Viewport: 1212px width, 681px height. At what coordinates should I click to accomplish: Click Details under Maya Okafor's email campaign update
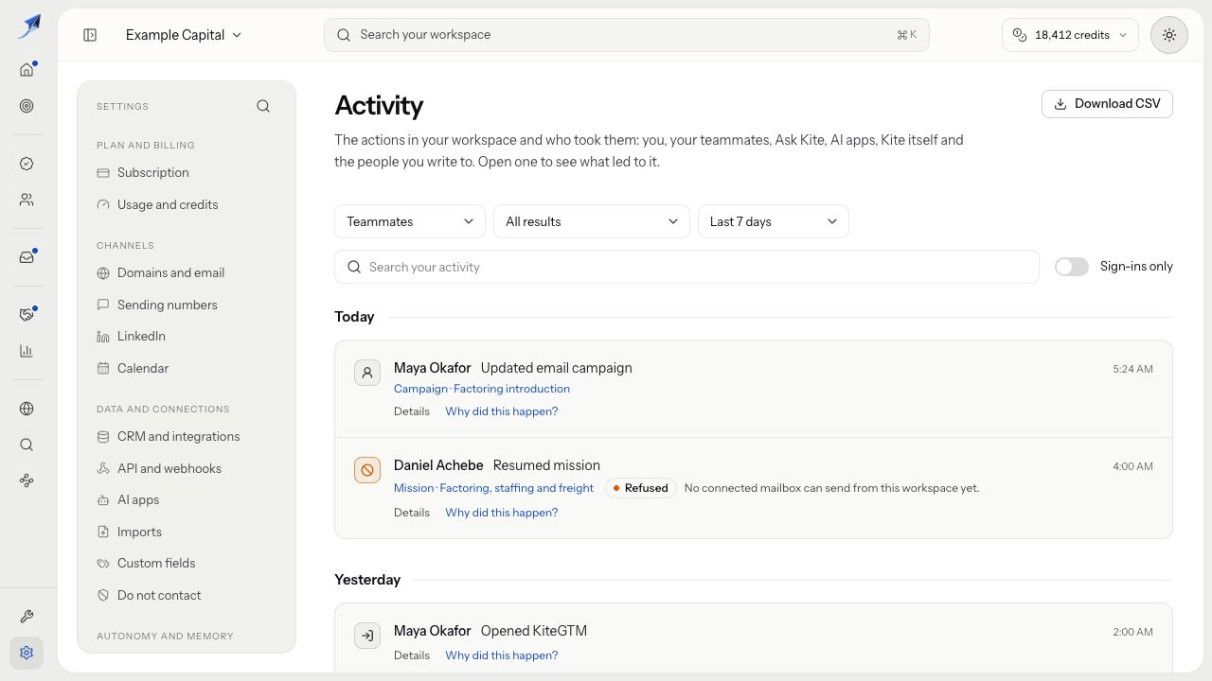click(x=412, y=411)
